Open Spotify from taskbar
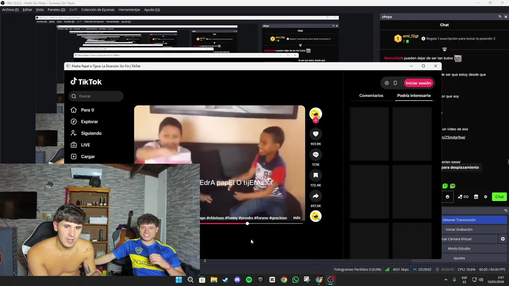 (249, 280)
